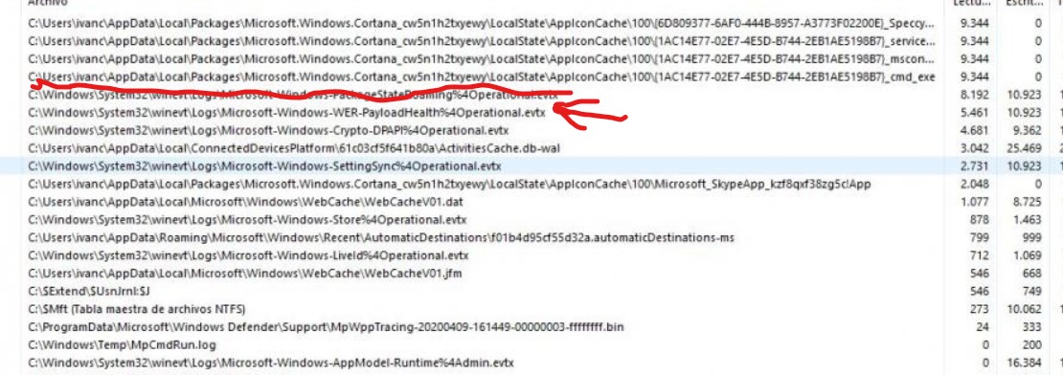
Task: Click write value 10.923 for SettingSync row
Action: pos(1025,165)
